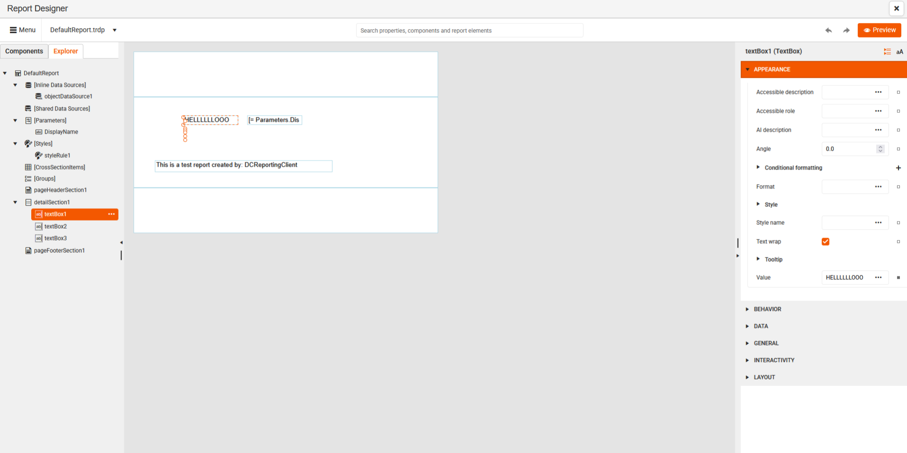
Task: Select the styleRule1 palette icon
Action: pyautogui.click(x=39, y=155)
